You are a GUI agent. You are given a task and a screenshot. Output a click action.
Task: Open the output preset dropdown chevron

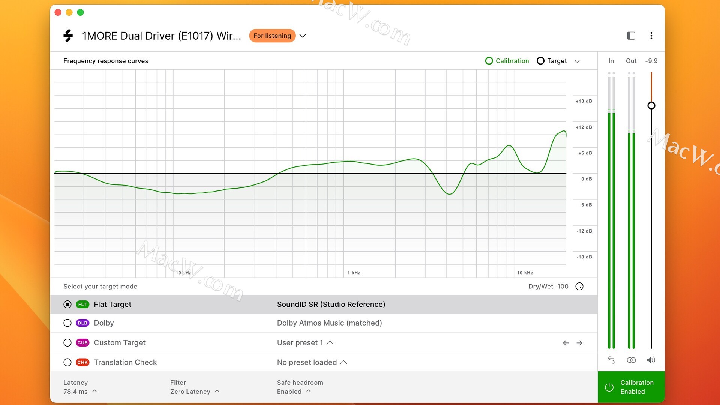point(303,36)
